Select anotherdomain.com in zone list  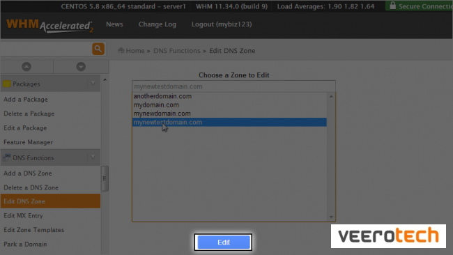pyautogui.click(x=230, y=96)
